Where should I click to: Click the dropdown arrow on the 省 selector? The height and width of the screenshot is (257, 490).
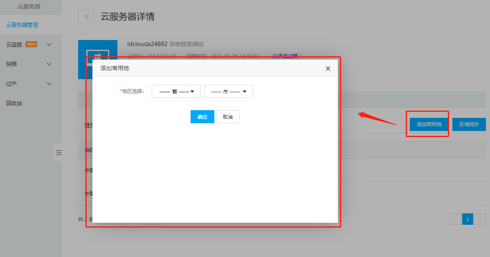point(192,91)
